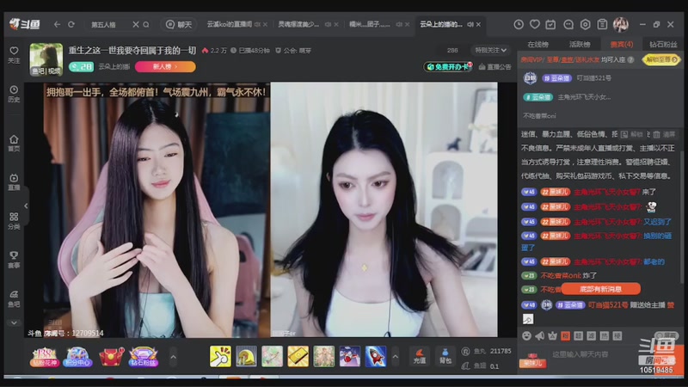This screenshot has width=688, height=387.
Task: Open watch history clock icon in title bar
Action: (x=519, y=25)
